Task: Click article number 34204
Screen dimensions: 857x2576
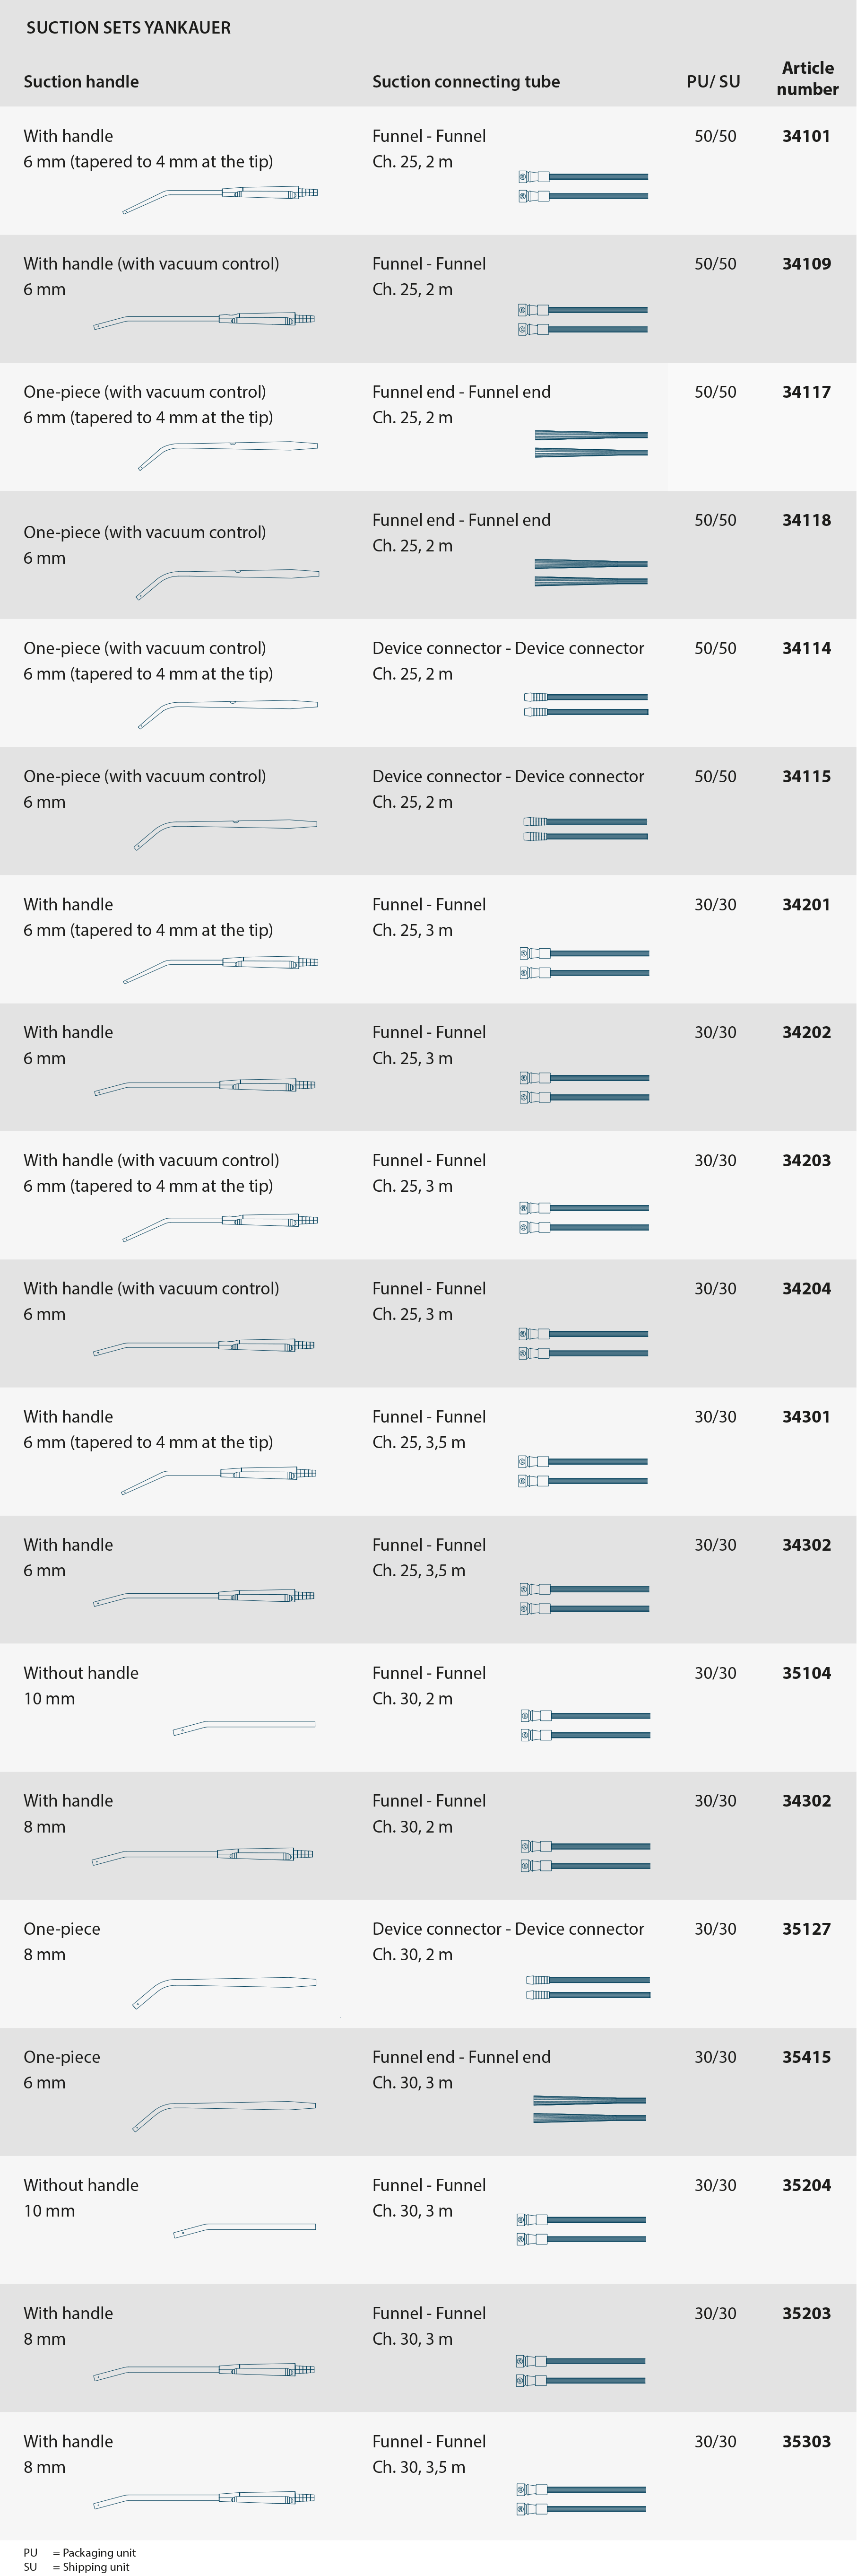Action: pyautogui.click(x=806, y=1288)
